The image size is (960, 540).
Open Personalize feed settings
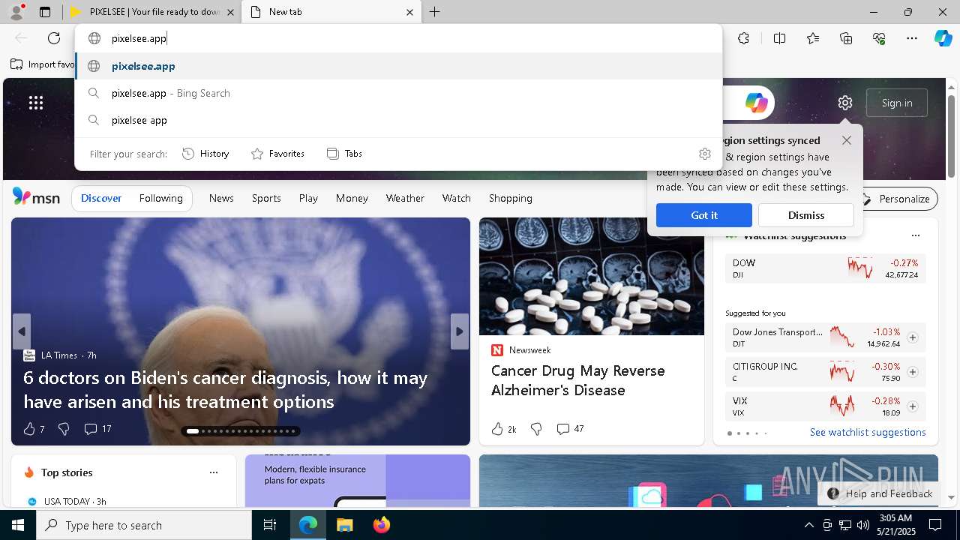coord(896,199)
